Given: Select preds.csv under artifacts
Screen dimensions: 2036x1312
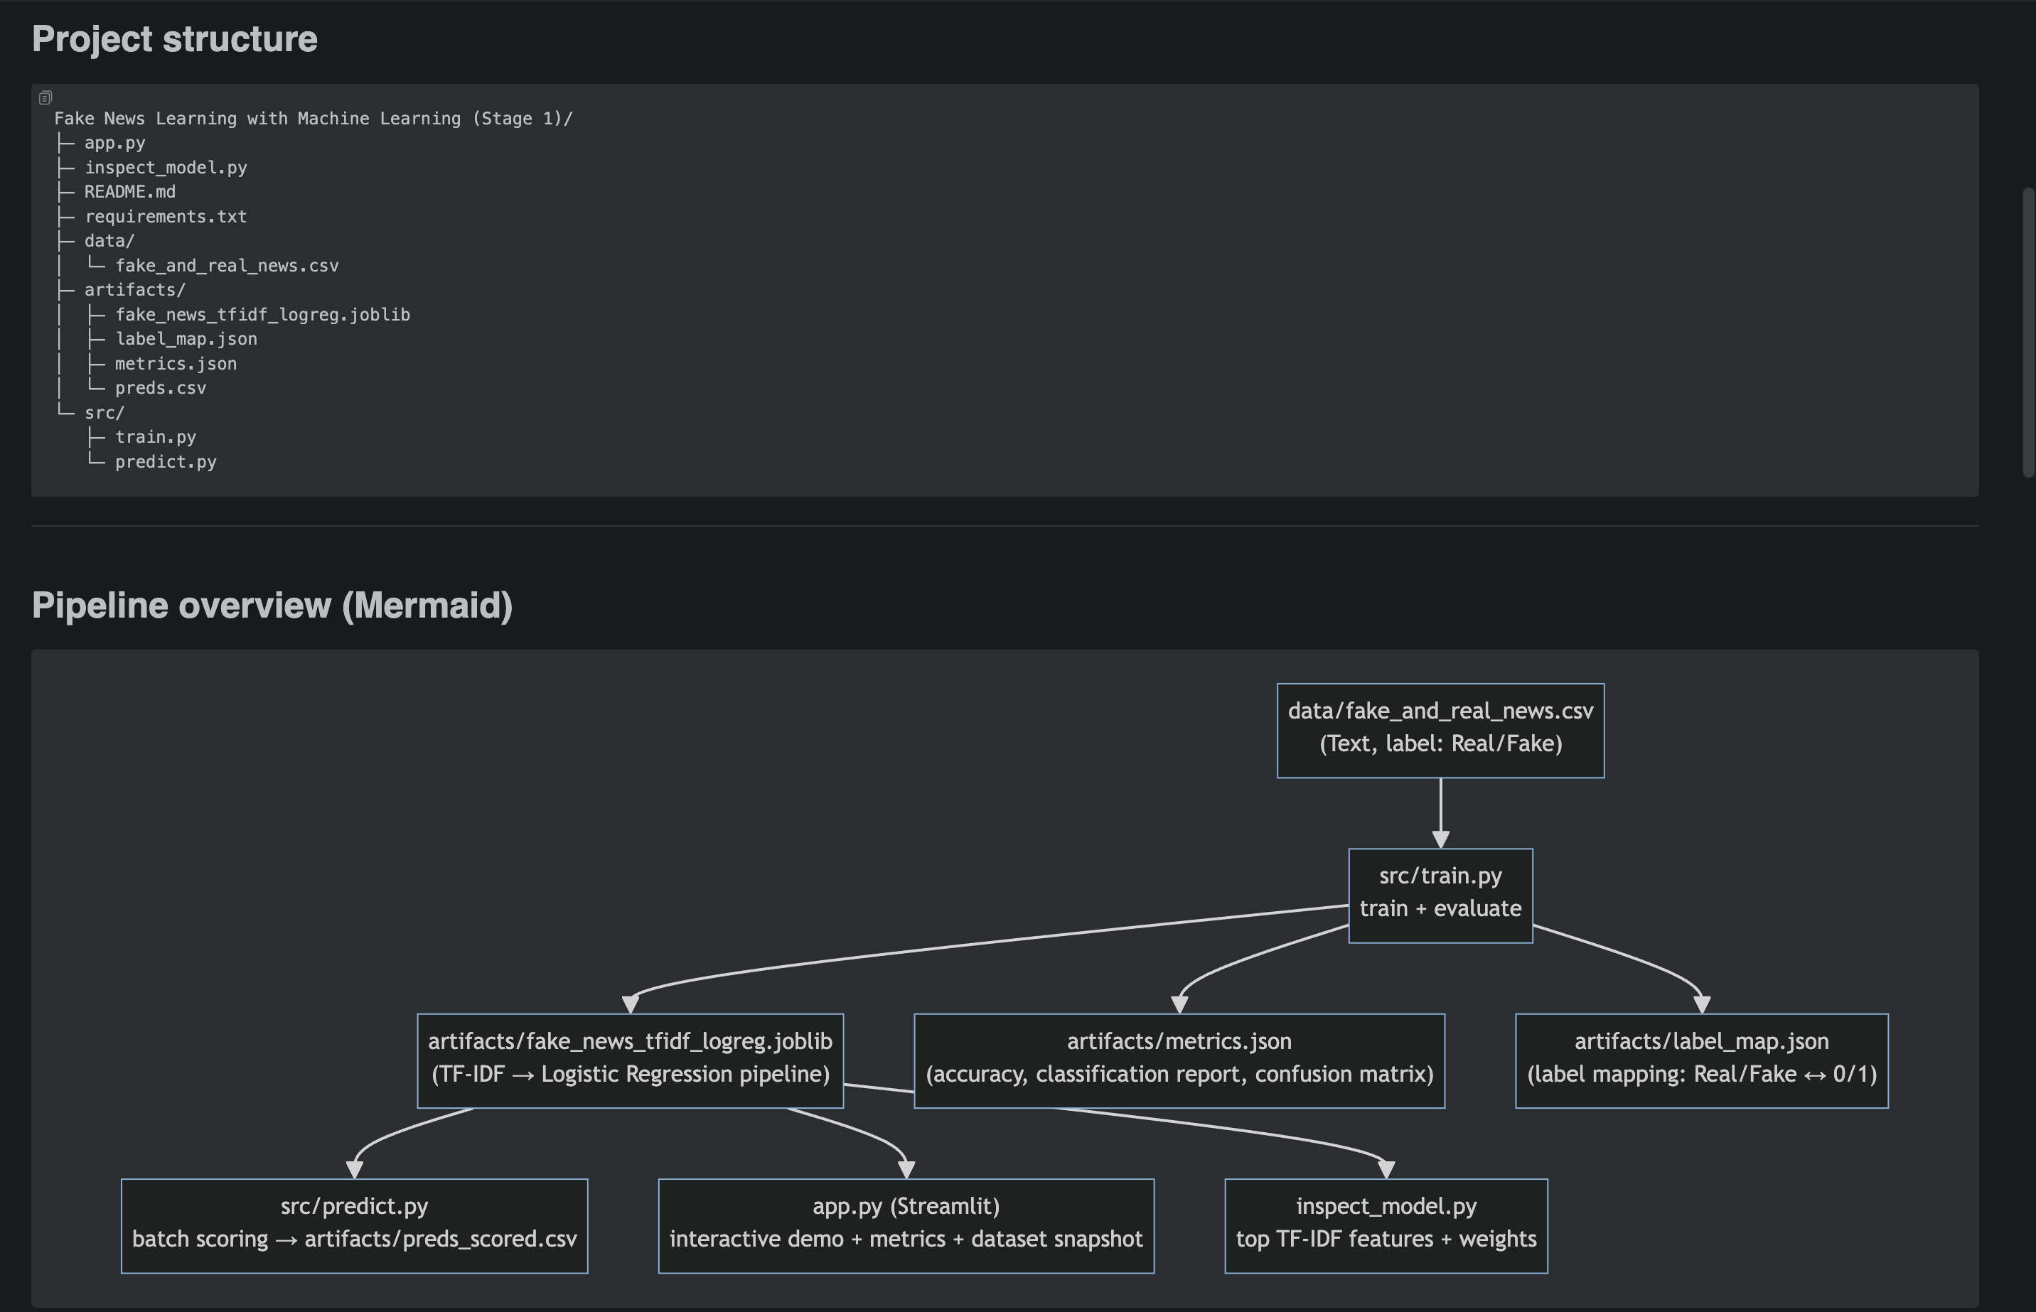Looking at the screenshot, I should (161, 387).
